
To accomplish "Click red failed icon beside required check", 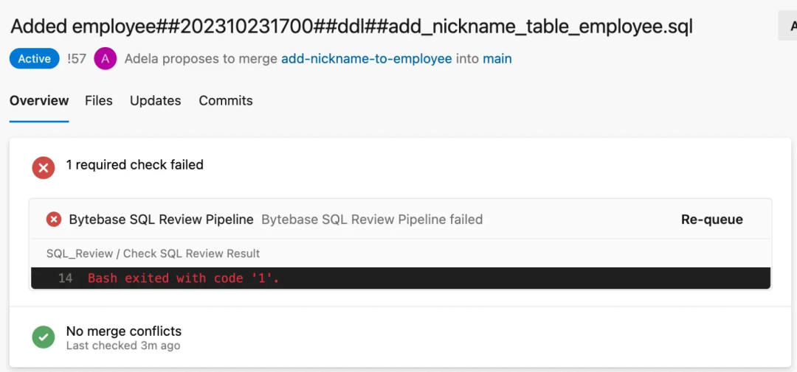I will pyautogui.click(x=44, y=167).
